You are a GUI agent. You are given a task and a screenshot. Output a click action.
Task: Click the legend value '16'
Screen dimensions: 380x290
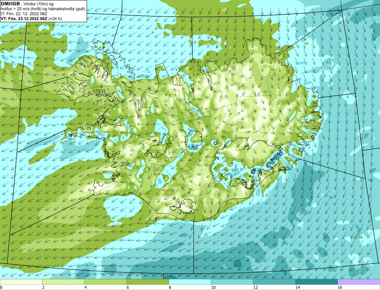pyautogui.click(x=340, y=287)
